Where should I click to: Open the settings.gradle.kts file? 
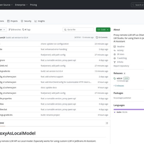[6, 115]
